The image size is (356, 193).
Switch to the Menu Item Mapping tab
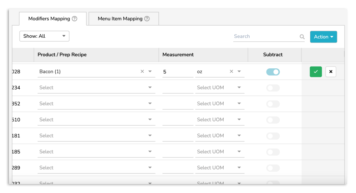click(123, 19)
